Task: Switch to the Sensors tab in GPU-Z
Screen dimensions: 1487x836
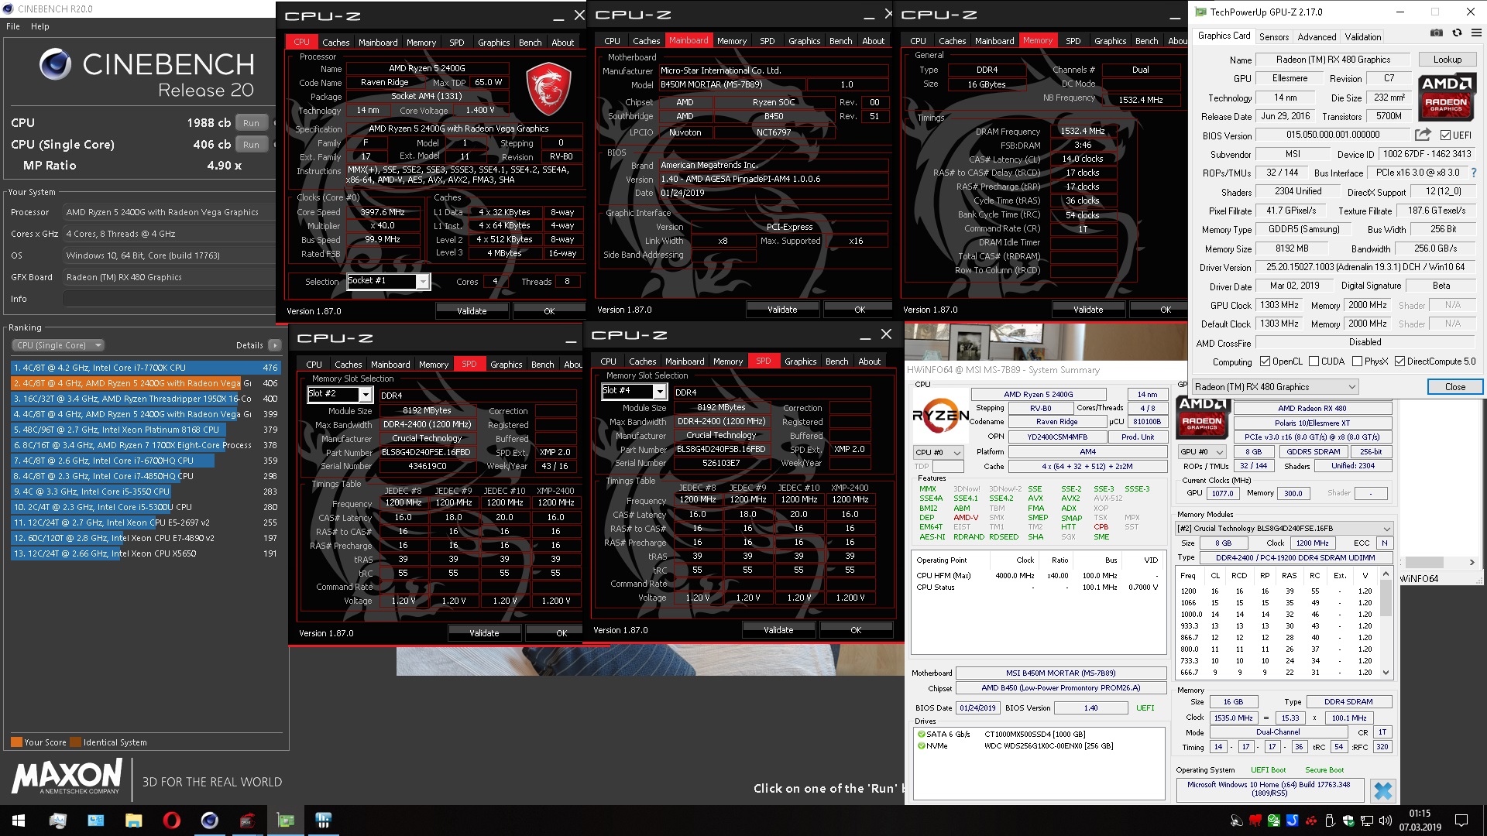Action: point(1274,36)
